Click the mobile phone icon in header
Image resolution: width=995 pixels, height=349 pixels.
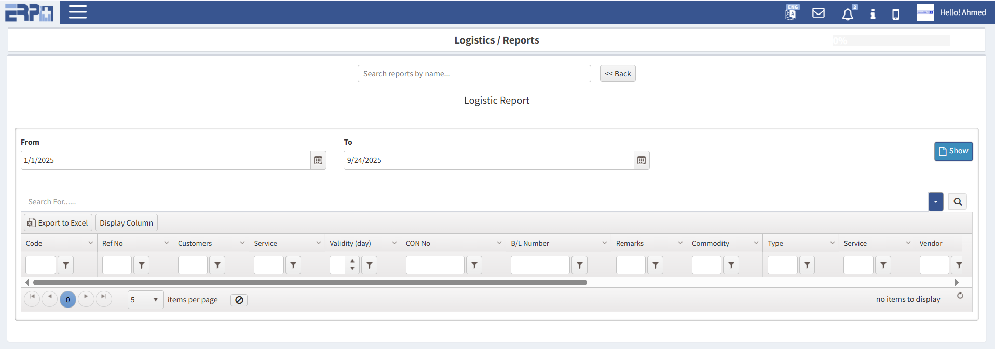[896, 14]
